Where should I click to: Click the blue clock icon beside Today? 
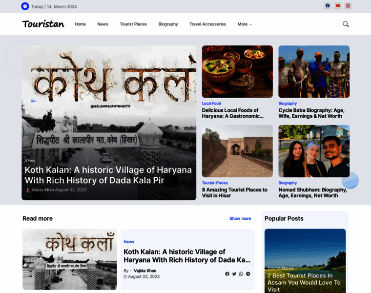point(25,6)
